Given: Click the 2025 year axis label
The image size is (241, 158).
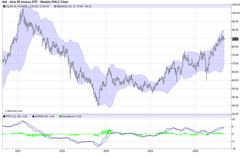Looking at the screenshot, I should coord(195,151).
